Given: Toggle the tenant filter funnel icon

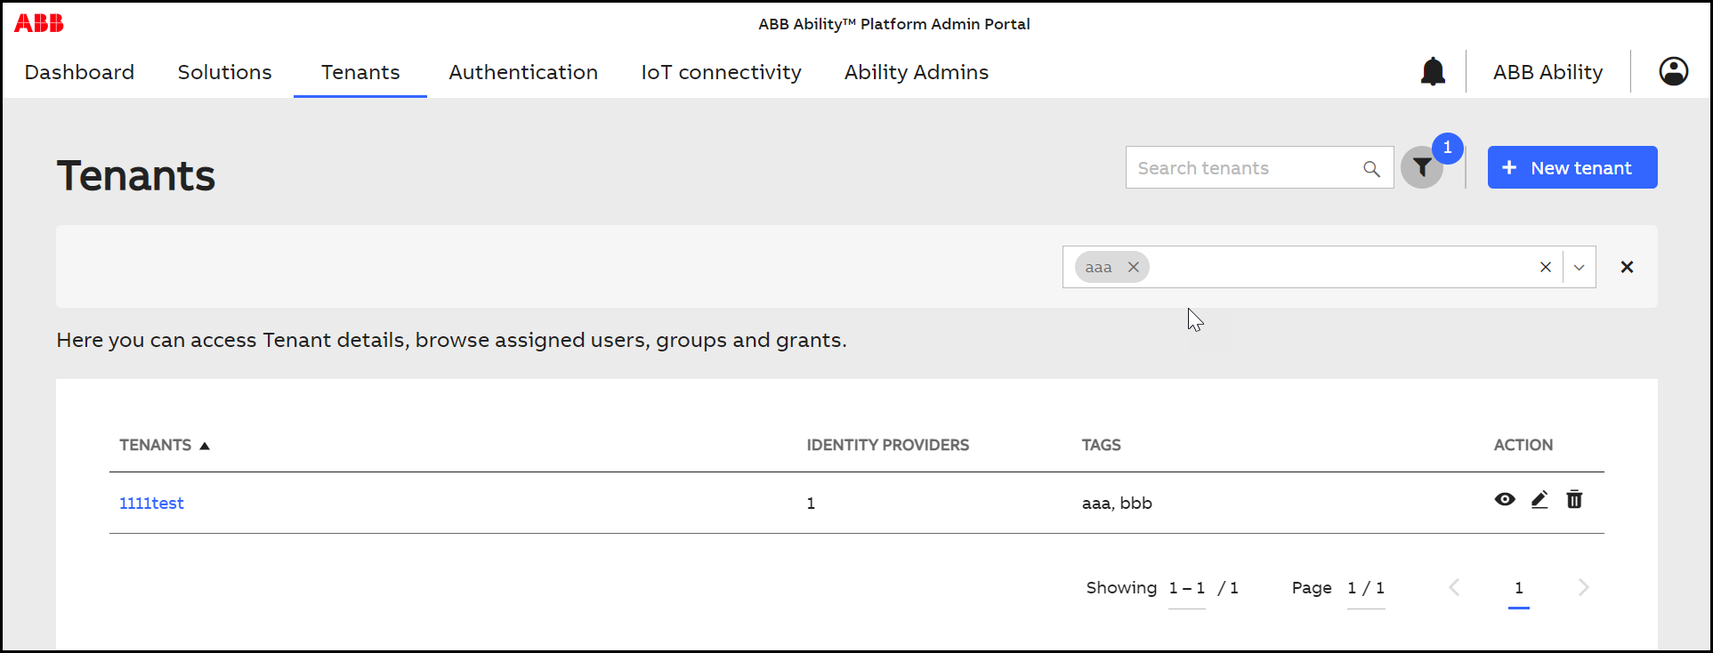Looking at the screenshot, I should click(1422, 167).
